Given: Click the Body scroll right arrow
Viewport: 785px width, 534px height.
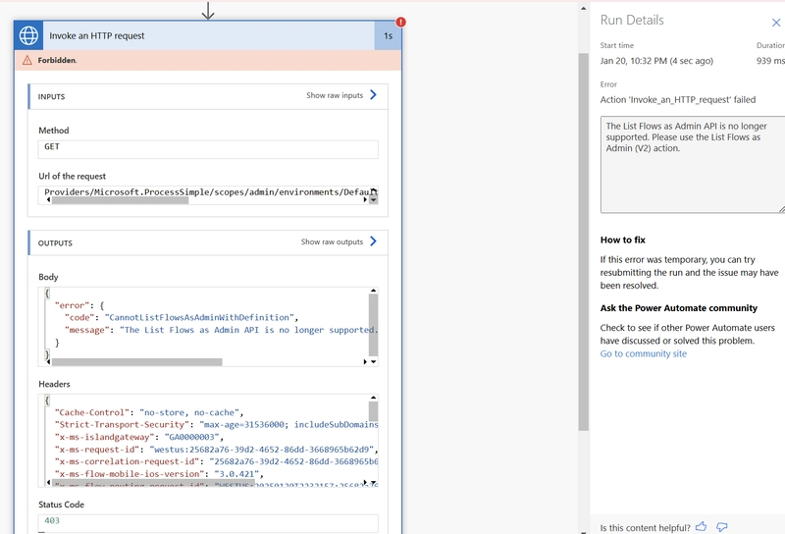Looking at the screenshot, I should 365,361.
